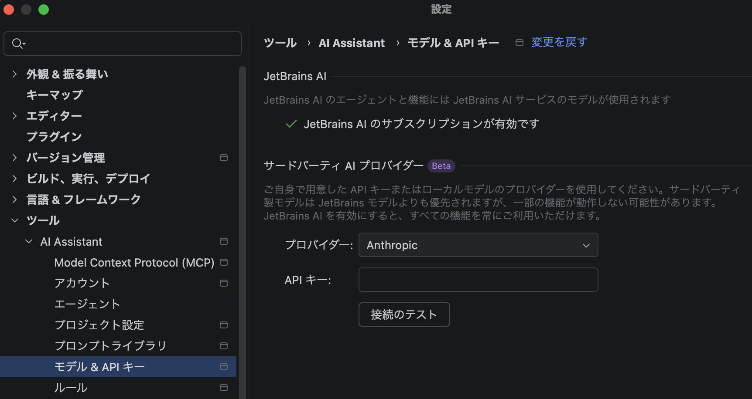Image resolution: width=752 pixels, height=399 pixels.
Task: Open the エージェント settings page
Action: tap(87, 304)
